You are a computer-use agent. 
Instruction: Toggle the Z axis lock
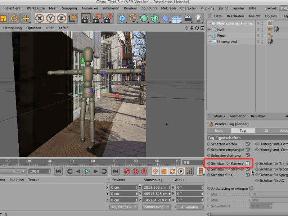coord(61,18)
